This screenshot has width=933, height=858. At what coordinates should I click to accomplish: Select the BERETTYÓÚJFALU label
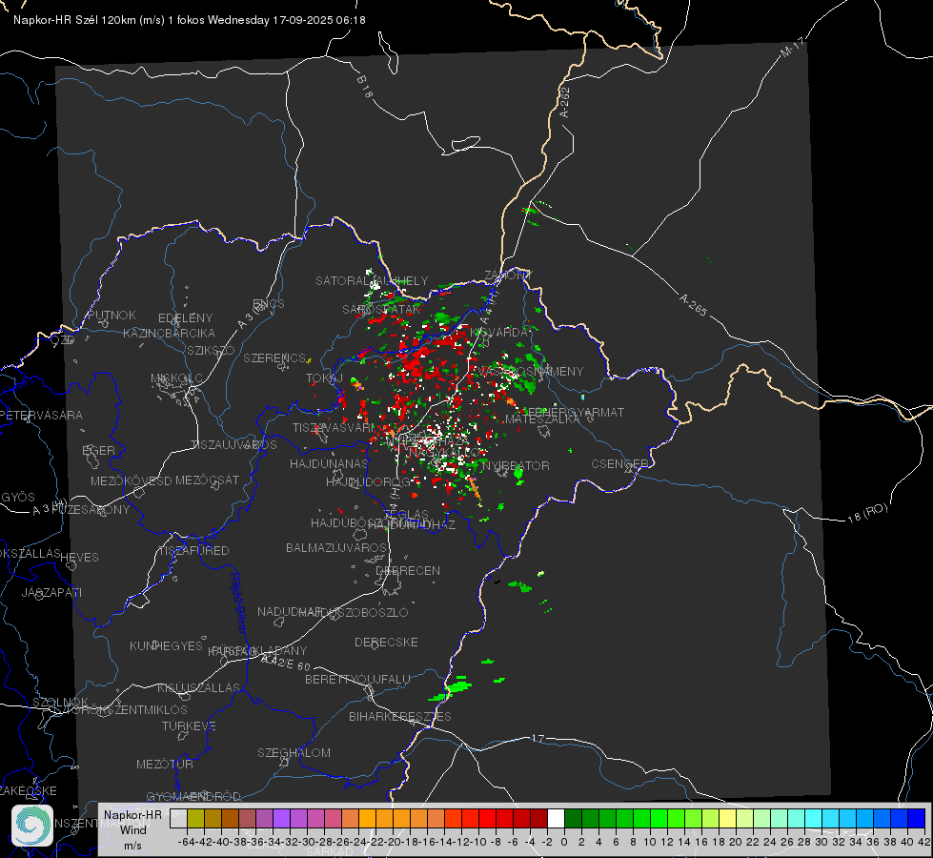pos(357,679)
